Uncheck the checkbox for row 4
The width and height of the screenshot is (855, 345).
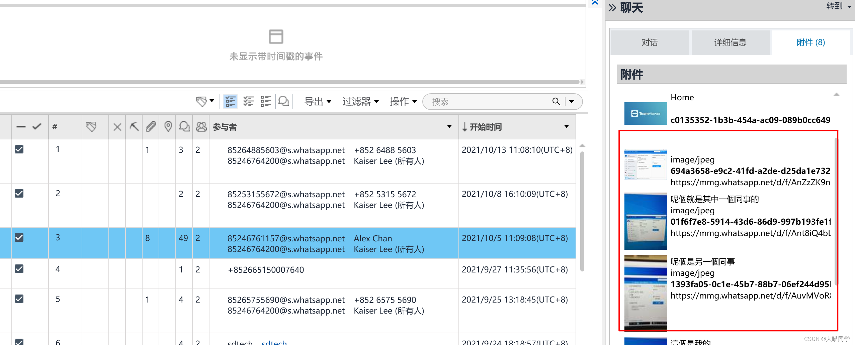point(19,269)
